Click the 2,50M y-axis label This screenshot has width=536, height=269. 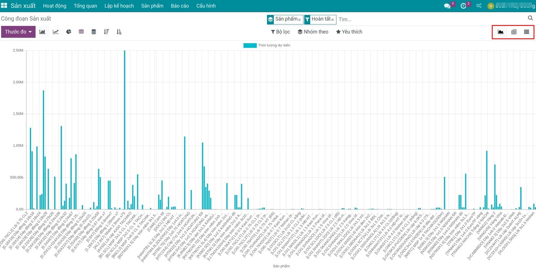18,50
